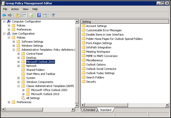The height and width of the screenshot is (118, 171).
Task: Expand the Windows Settings node
Action: click(x=14, y=46)
